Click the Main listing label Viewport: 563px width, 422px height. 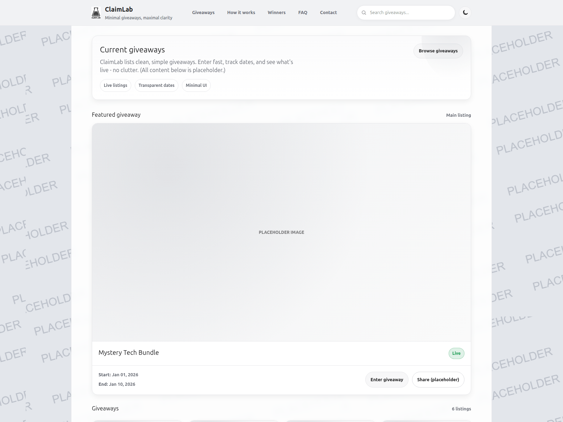click(458, 115)
